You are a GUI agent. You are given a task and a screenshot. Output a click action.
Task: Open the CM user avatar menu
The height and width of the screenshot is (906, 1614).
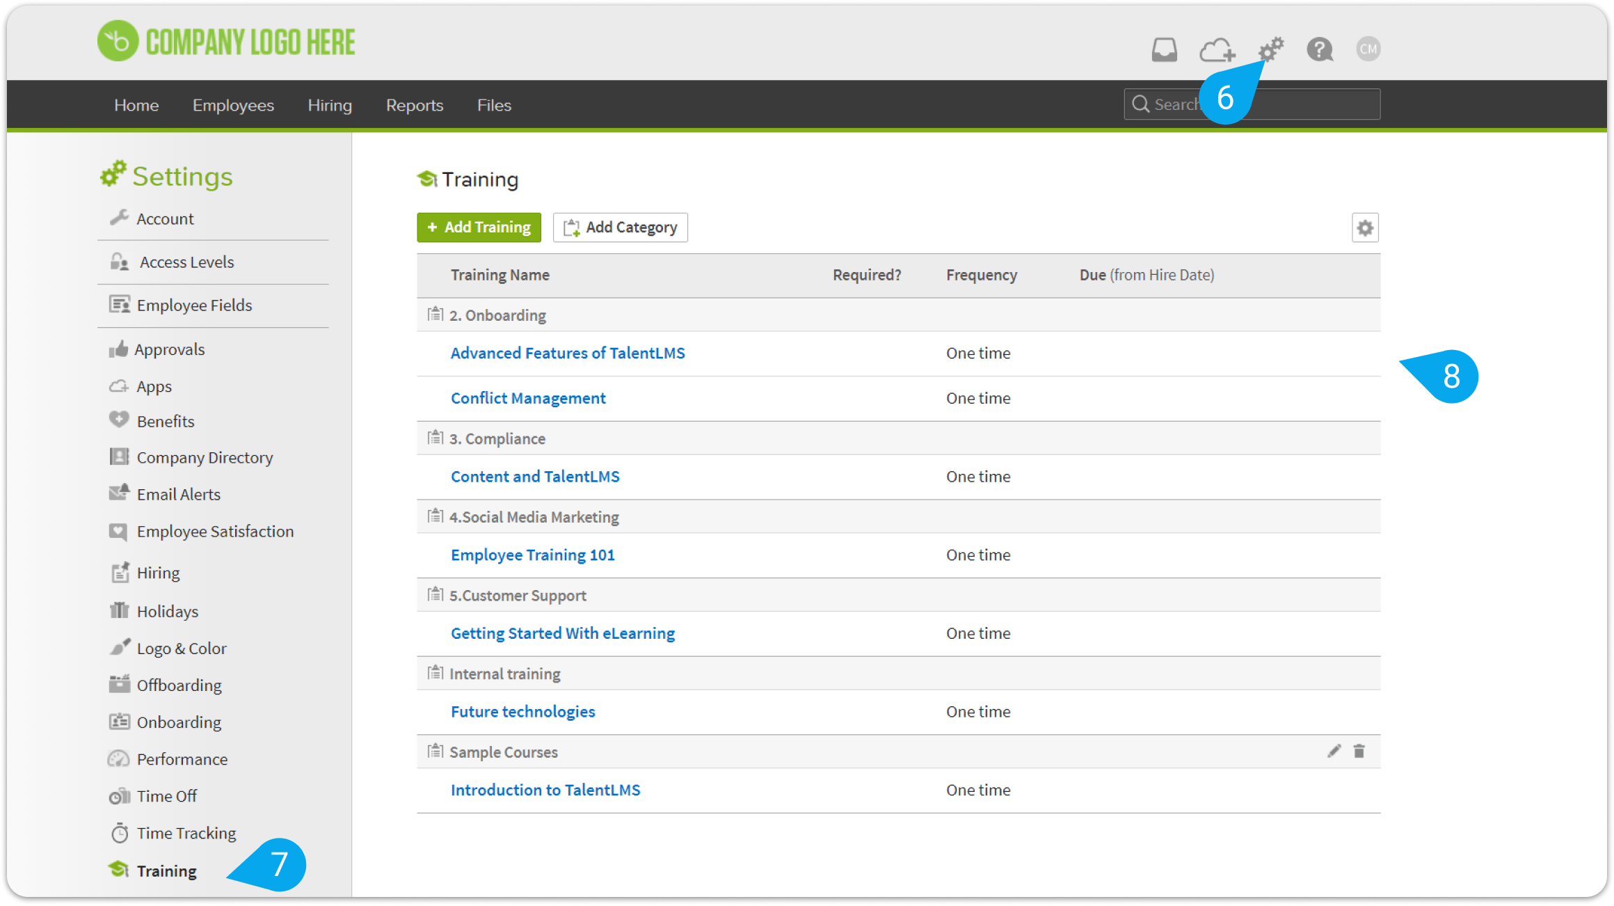1368,49
